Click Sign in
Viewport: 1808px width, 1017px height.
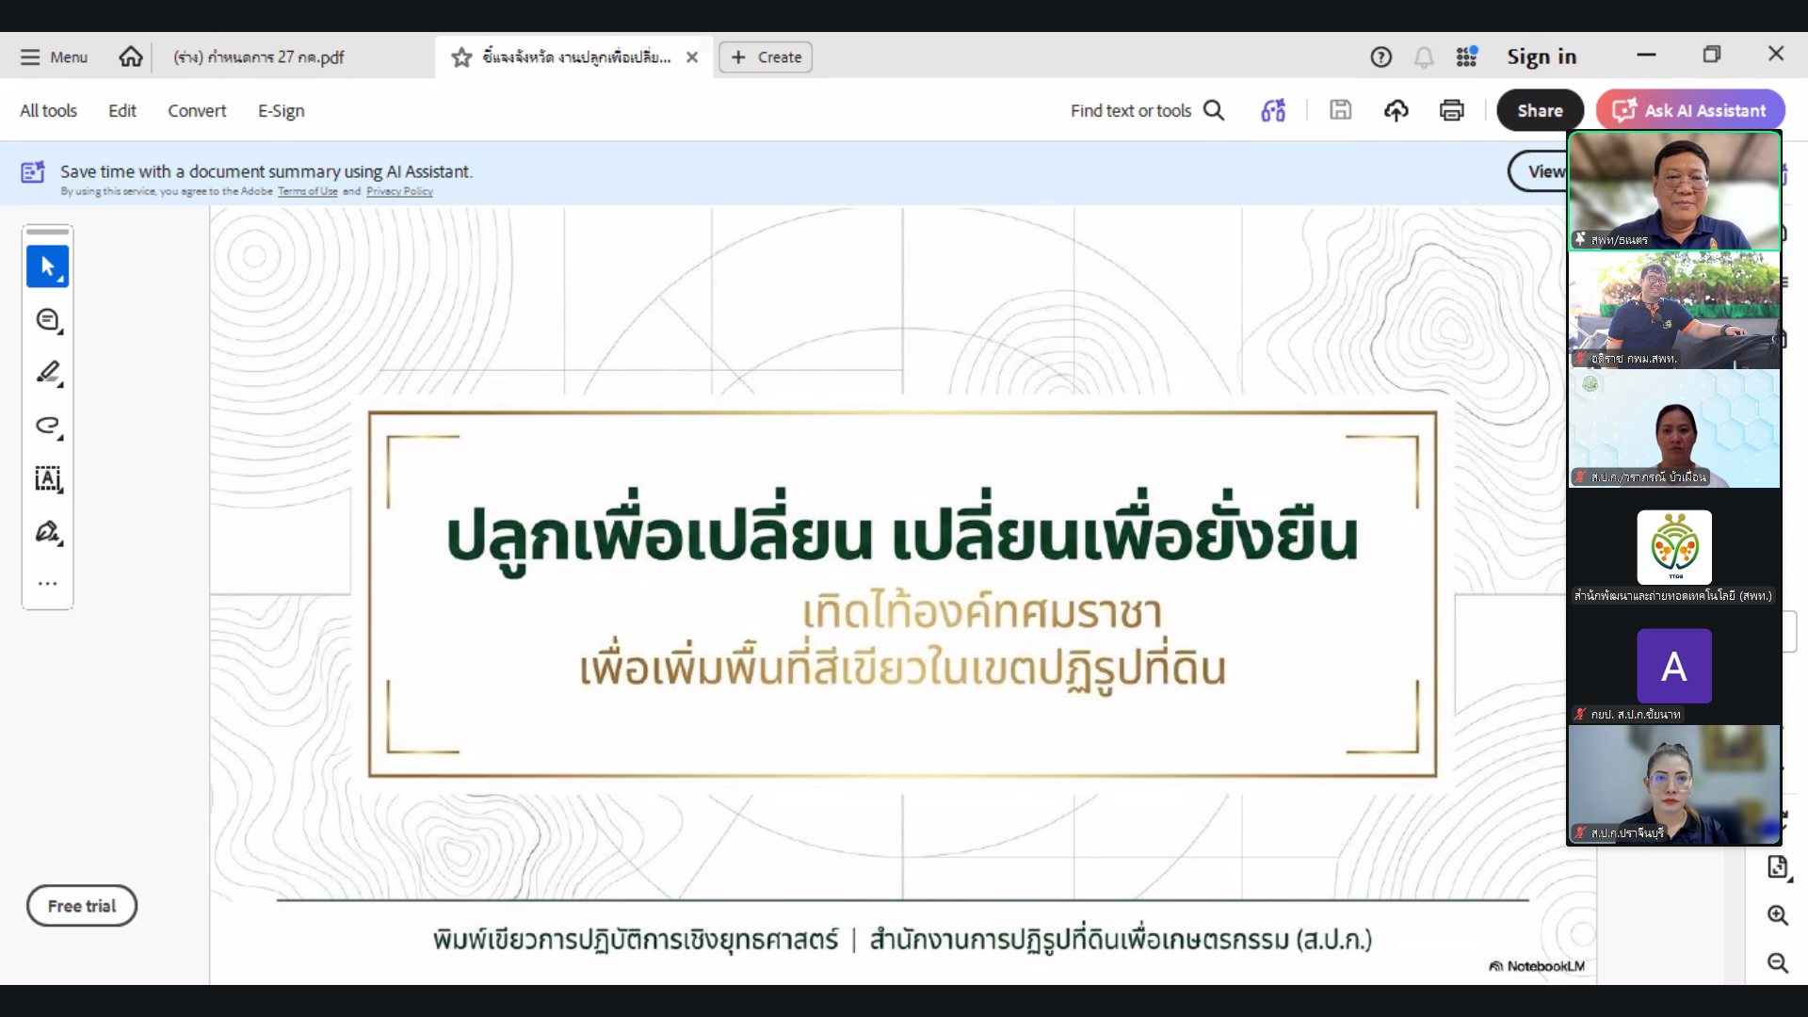click(x=1542, y=56)
